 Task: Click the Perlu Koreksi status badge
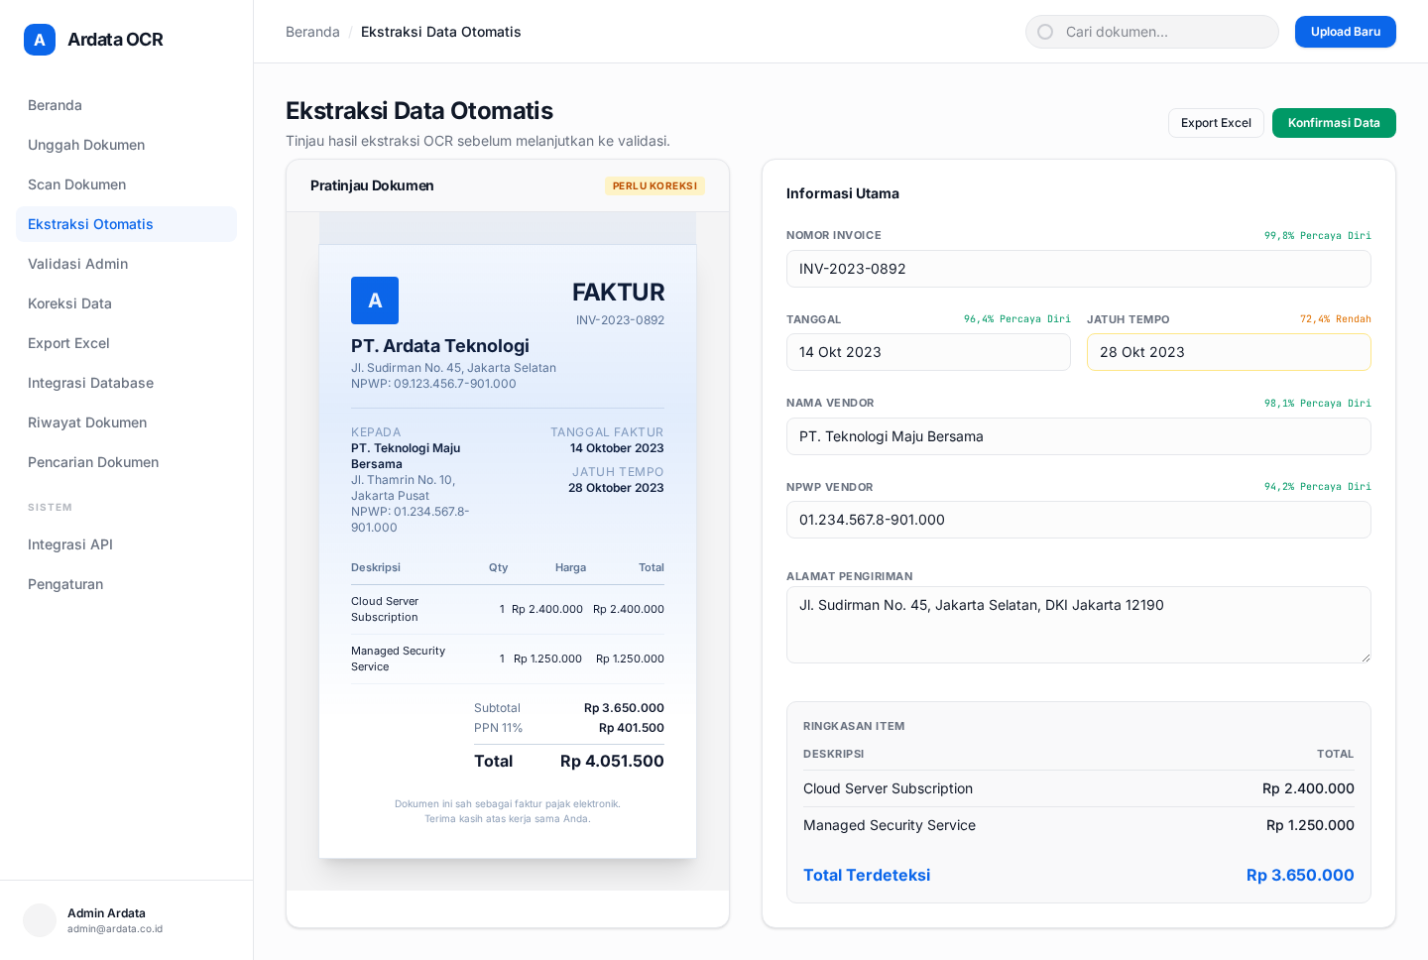pos(654,185)
